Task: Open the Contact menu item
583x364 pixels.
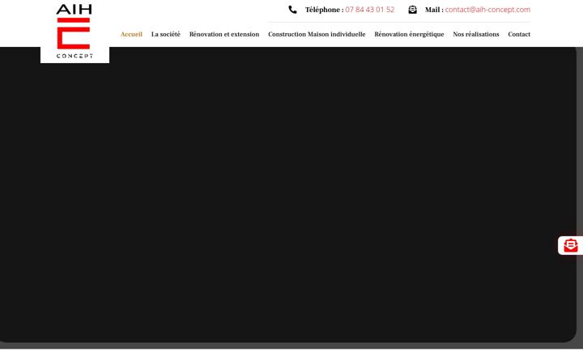Action: pos(519,34)
